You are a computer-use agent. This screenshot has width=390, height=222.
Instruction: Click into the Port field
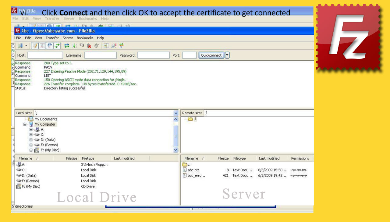pos(190,56)
